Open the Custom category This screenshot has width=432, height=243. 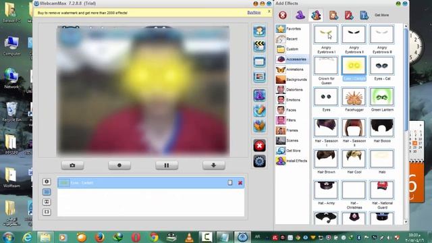point(292,49)
